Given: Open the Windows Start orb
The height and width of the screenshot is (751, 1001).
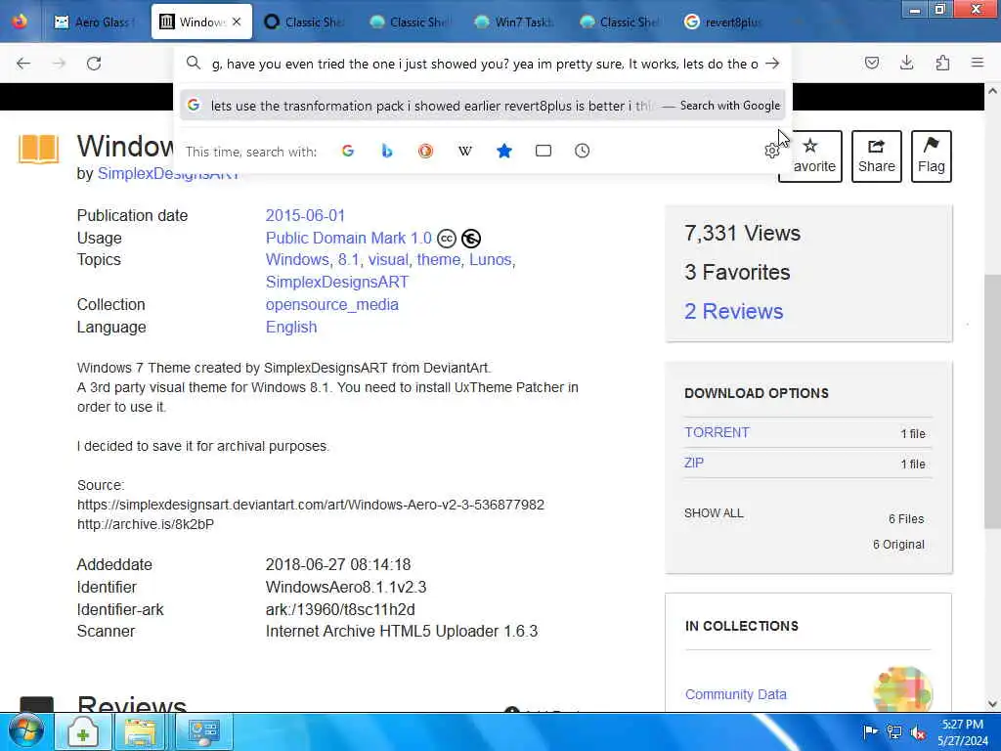Looking at the screenshot, I should [24, 731].
